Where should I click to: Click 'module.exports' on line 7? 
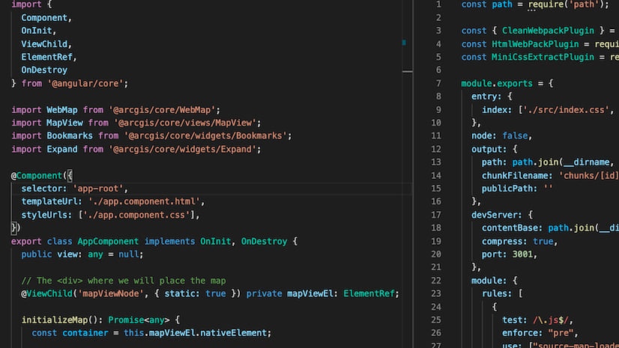[497, 84]
